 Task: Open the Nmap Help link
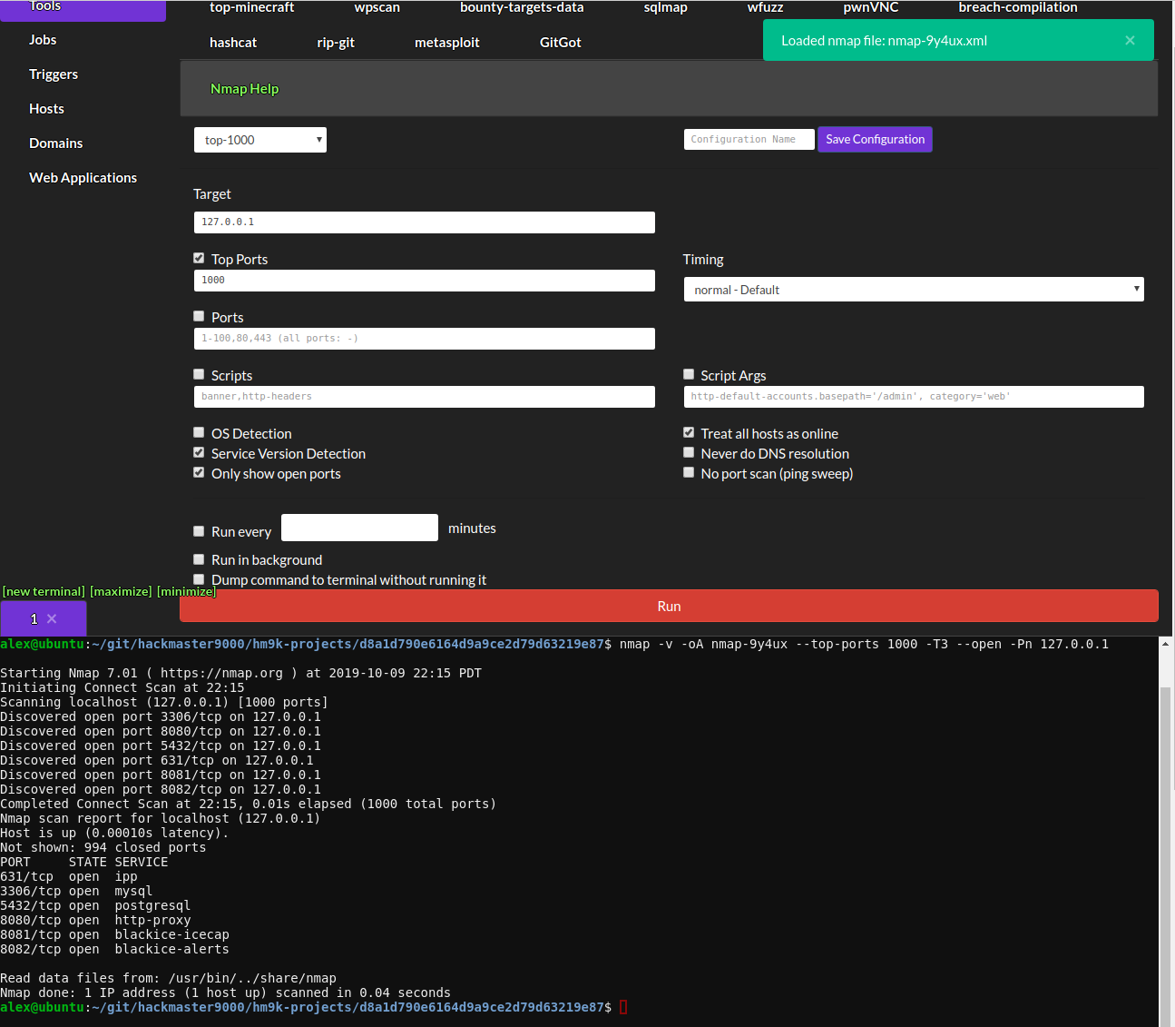[x=244, y=89]
